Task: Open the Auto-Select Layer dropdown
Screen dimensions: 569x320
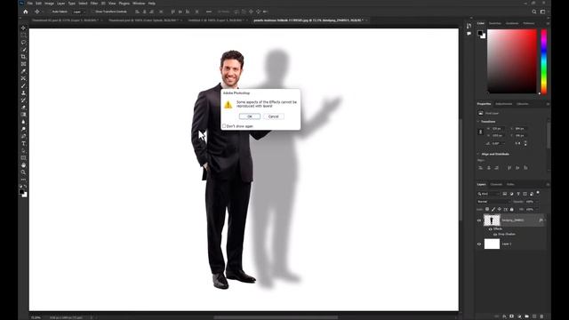Action: [79, 12]
